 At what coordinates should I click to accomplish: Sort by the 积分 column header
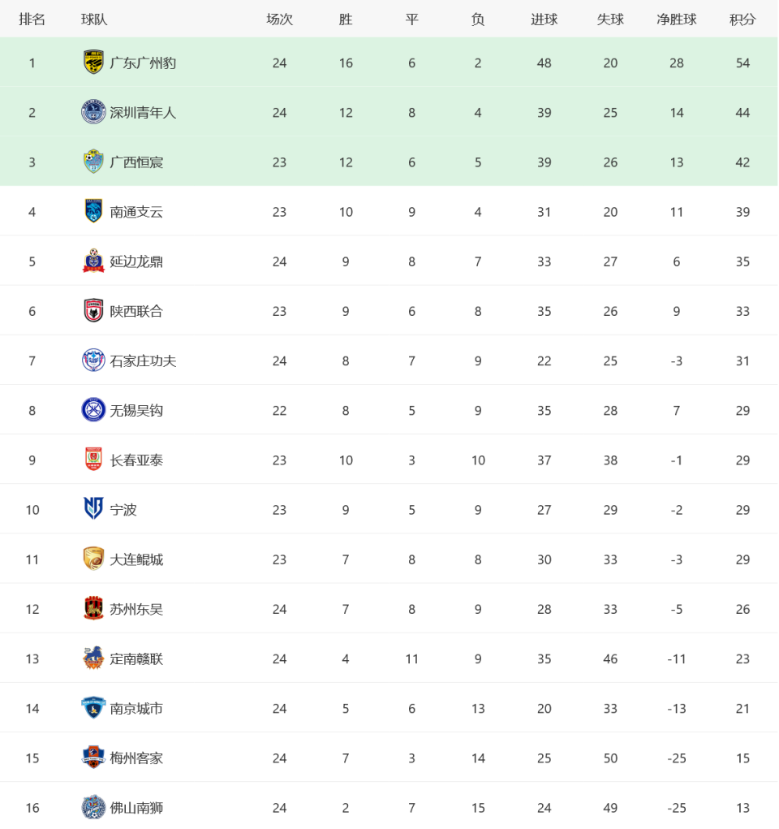pyautogui.click(x=742, y=19)
